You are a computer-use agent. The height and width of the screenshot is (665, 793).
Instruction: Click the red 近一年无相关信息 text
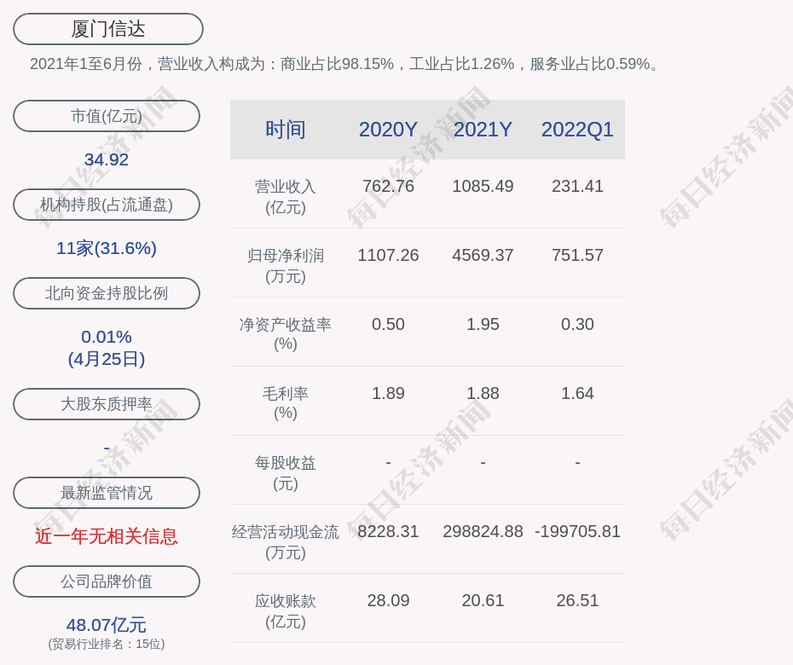(x=107, y=536)
